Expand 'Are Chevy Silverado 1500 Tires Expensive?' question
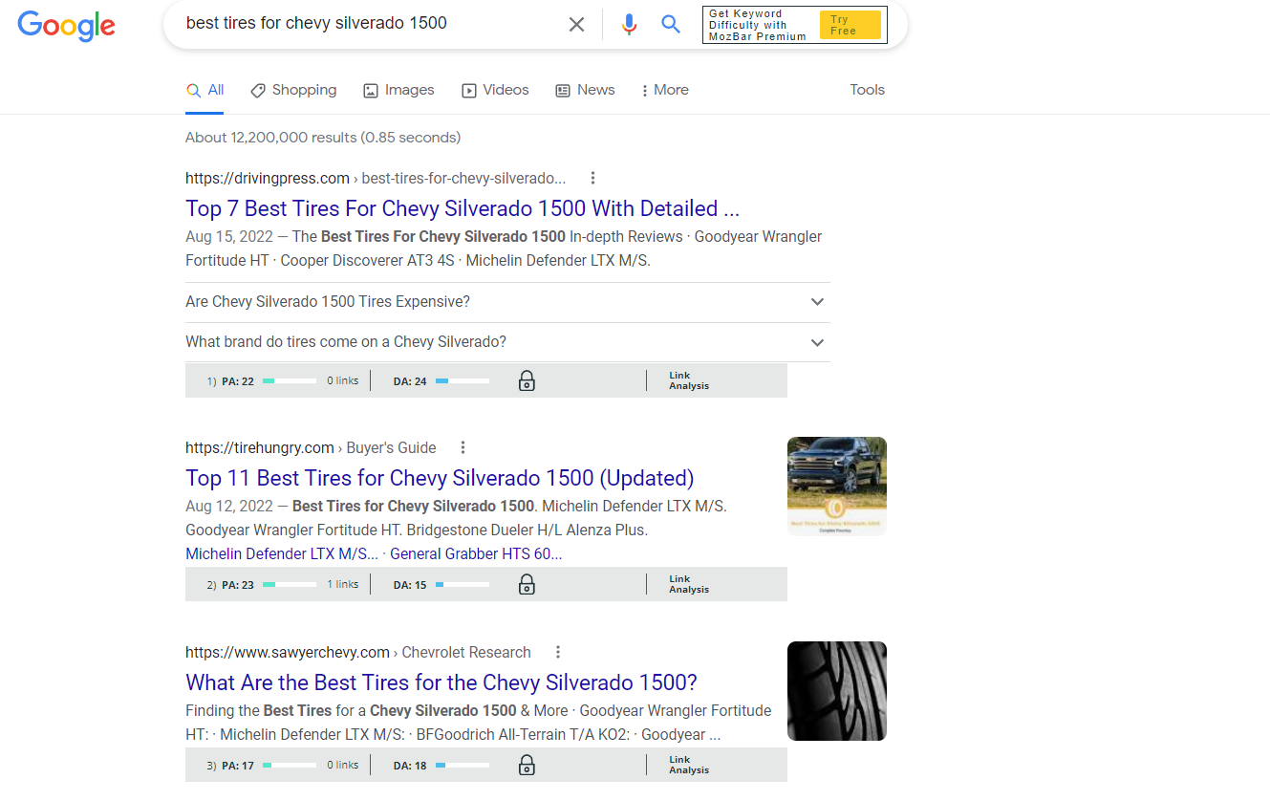 507,302
